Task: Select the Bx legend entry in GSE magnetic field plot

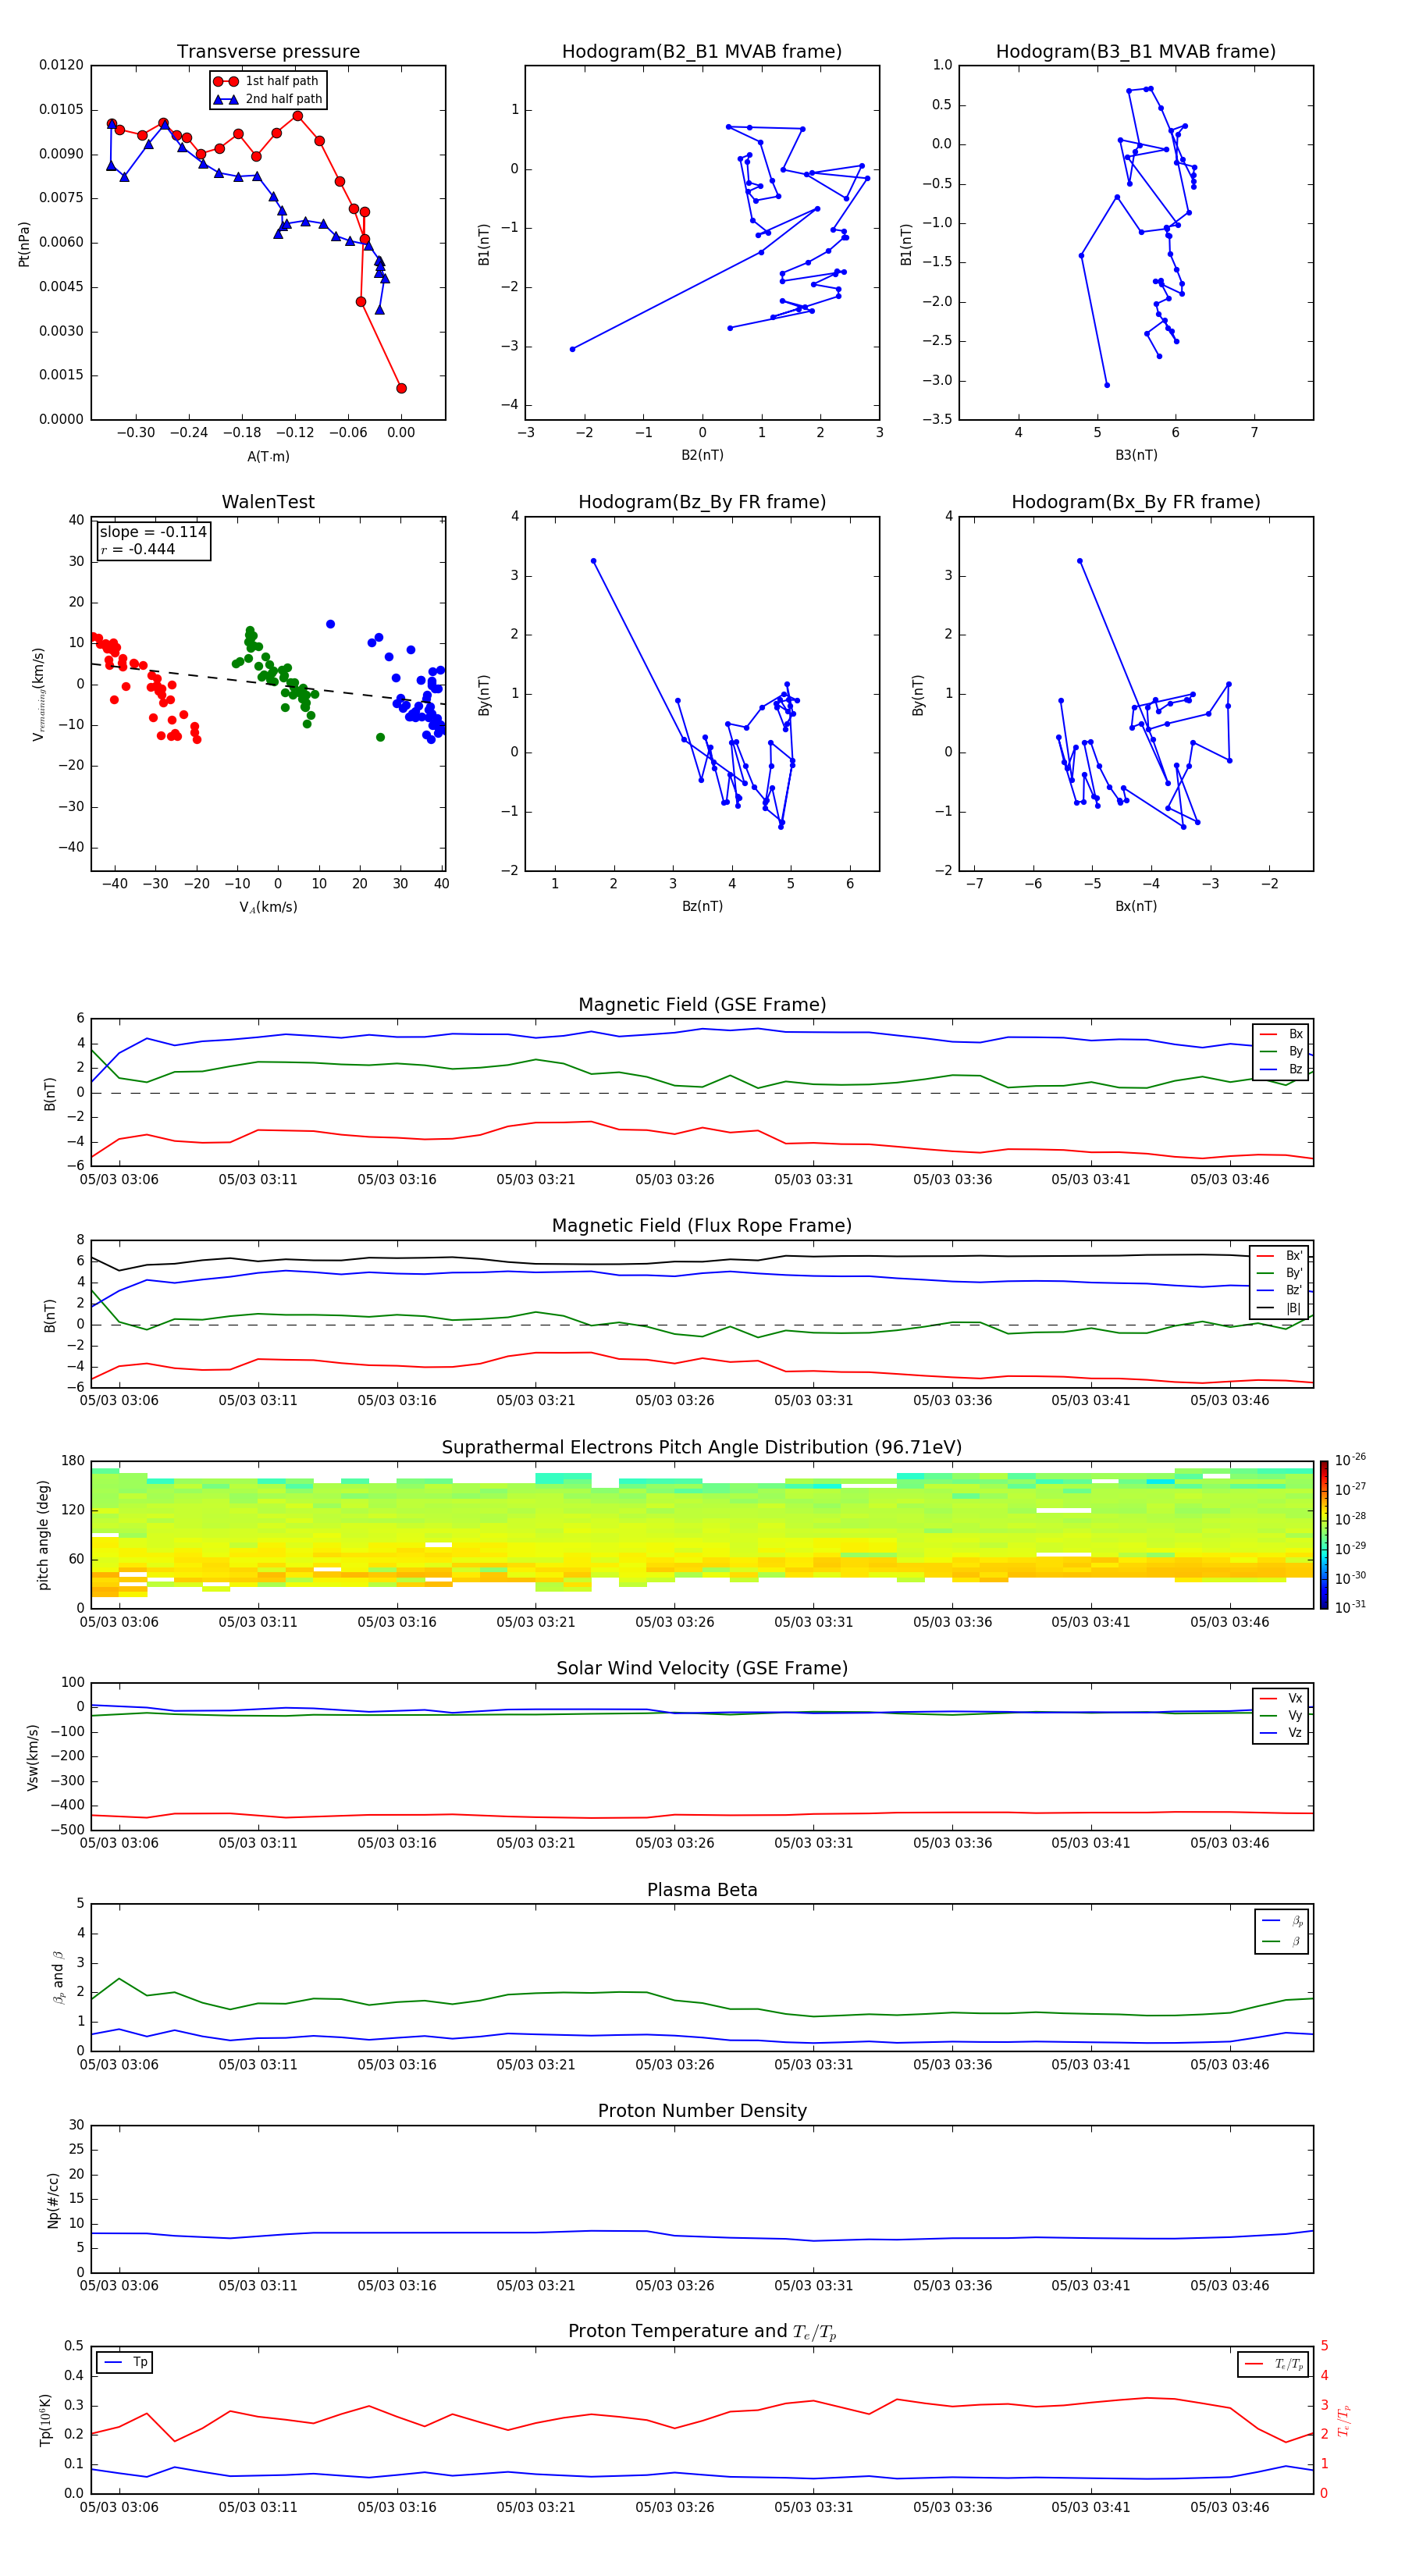Action: (x=1281, y=1034)
